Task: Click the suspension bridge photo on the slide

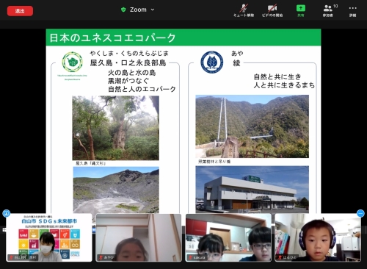Action: [x=252, y=126]
